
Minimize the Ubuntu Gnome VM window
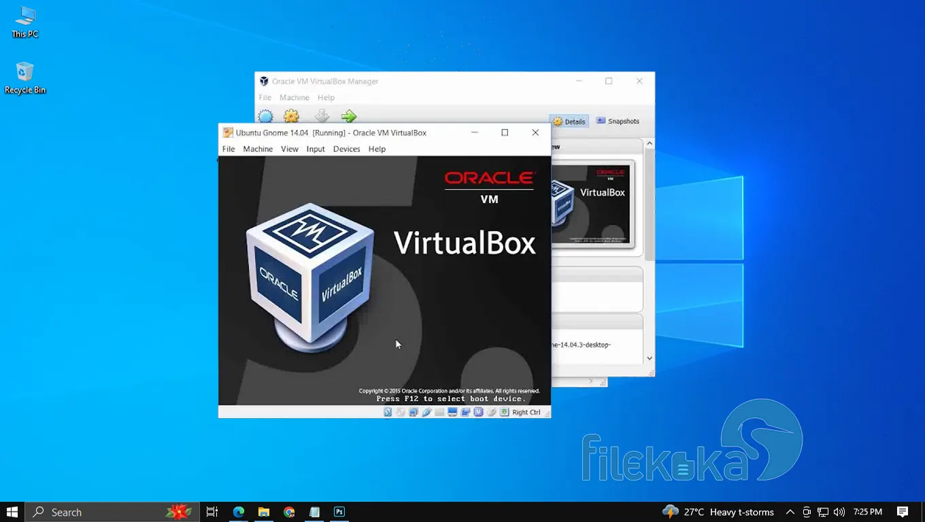click(x=475, y=133)
